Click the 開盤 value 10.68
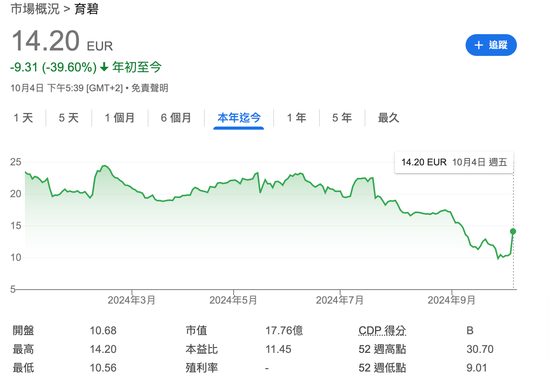The width and height of the screenshot is (548, 382). [x=103, y=331]
